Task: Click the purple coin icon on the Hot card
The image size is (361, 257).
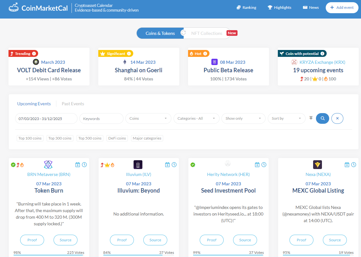Action: [214, 62]
